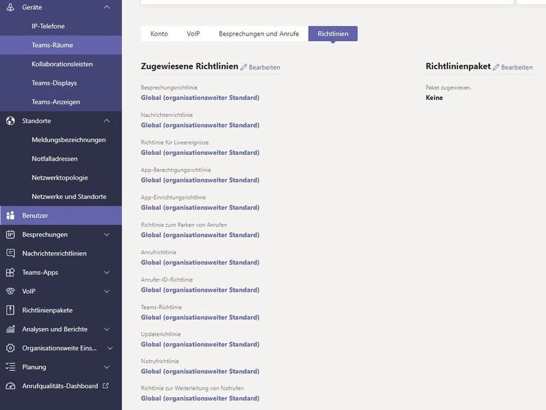Open Besprechungen und Anrufe tab
Image resolution: width=546 pixels, height=410 pixels.
pyautogui.click(x=259, y=33)
